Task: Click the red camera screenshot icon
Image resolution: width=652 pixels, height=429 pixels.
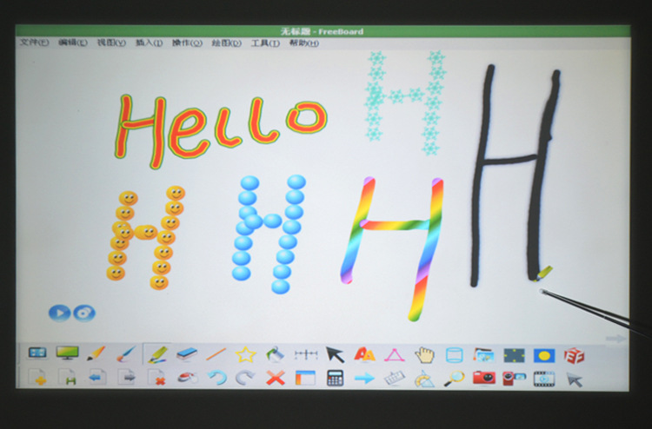Action: tap(484, 378)
